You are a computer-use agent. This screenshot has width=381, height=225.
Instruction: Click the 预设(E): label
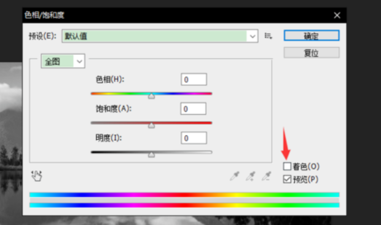tap(42, 36)
